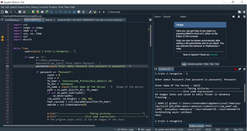The height and width of the screenshot is (131, 247).
Task: Stop debugging with the blue square icon
Action: coord(74,12)
